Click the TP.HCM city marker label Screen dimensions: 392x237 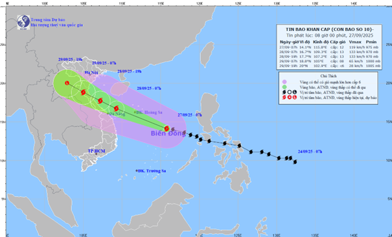97,151
